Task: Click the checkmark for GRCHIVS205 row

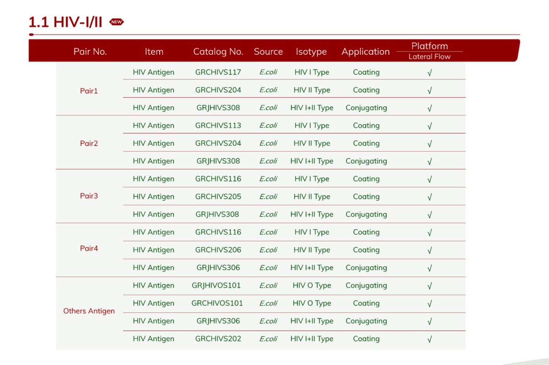Action: (429, 196)
